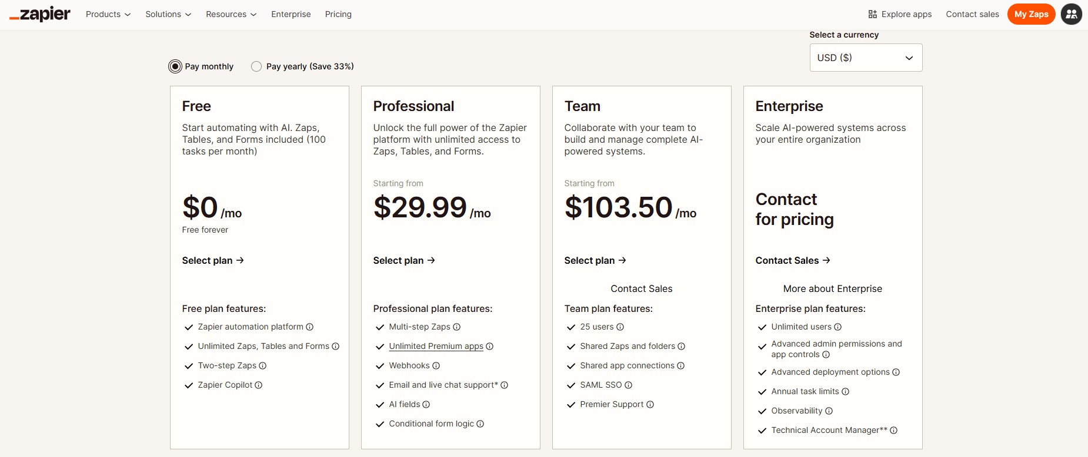Viewport: 1088px width, 457px height.
Task: Click the Free forever text
Action: pos(205,230)
